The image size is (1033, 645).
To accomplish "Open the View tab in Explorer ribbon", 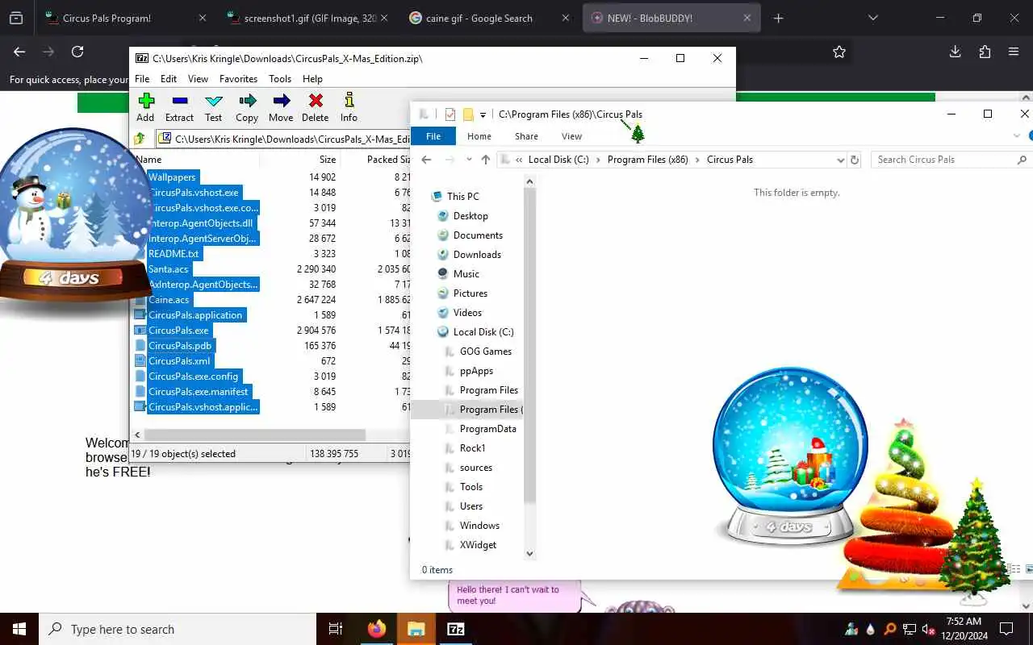I will pyautogui.click(x=571, y=136).
